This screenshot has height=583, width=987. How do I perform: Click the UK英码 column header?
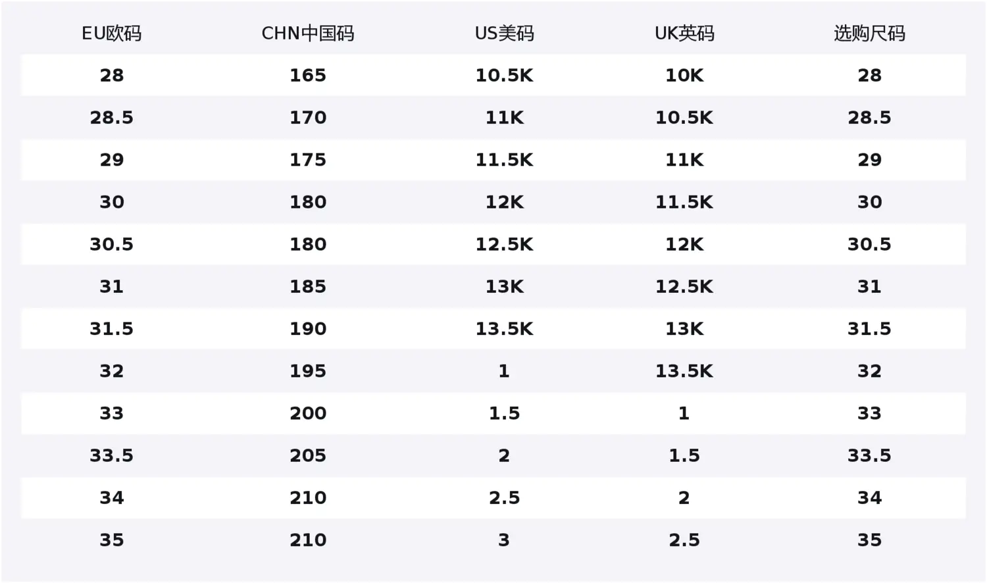point(684,34)
